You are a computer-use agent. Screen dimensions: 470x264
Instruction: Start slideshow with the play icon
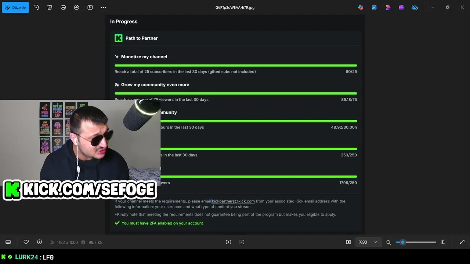click(90, 7)
